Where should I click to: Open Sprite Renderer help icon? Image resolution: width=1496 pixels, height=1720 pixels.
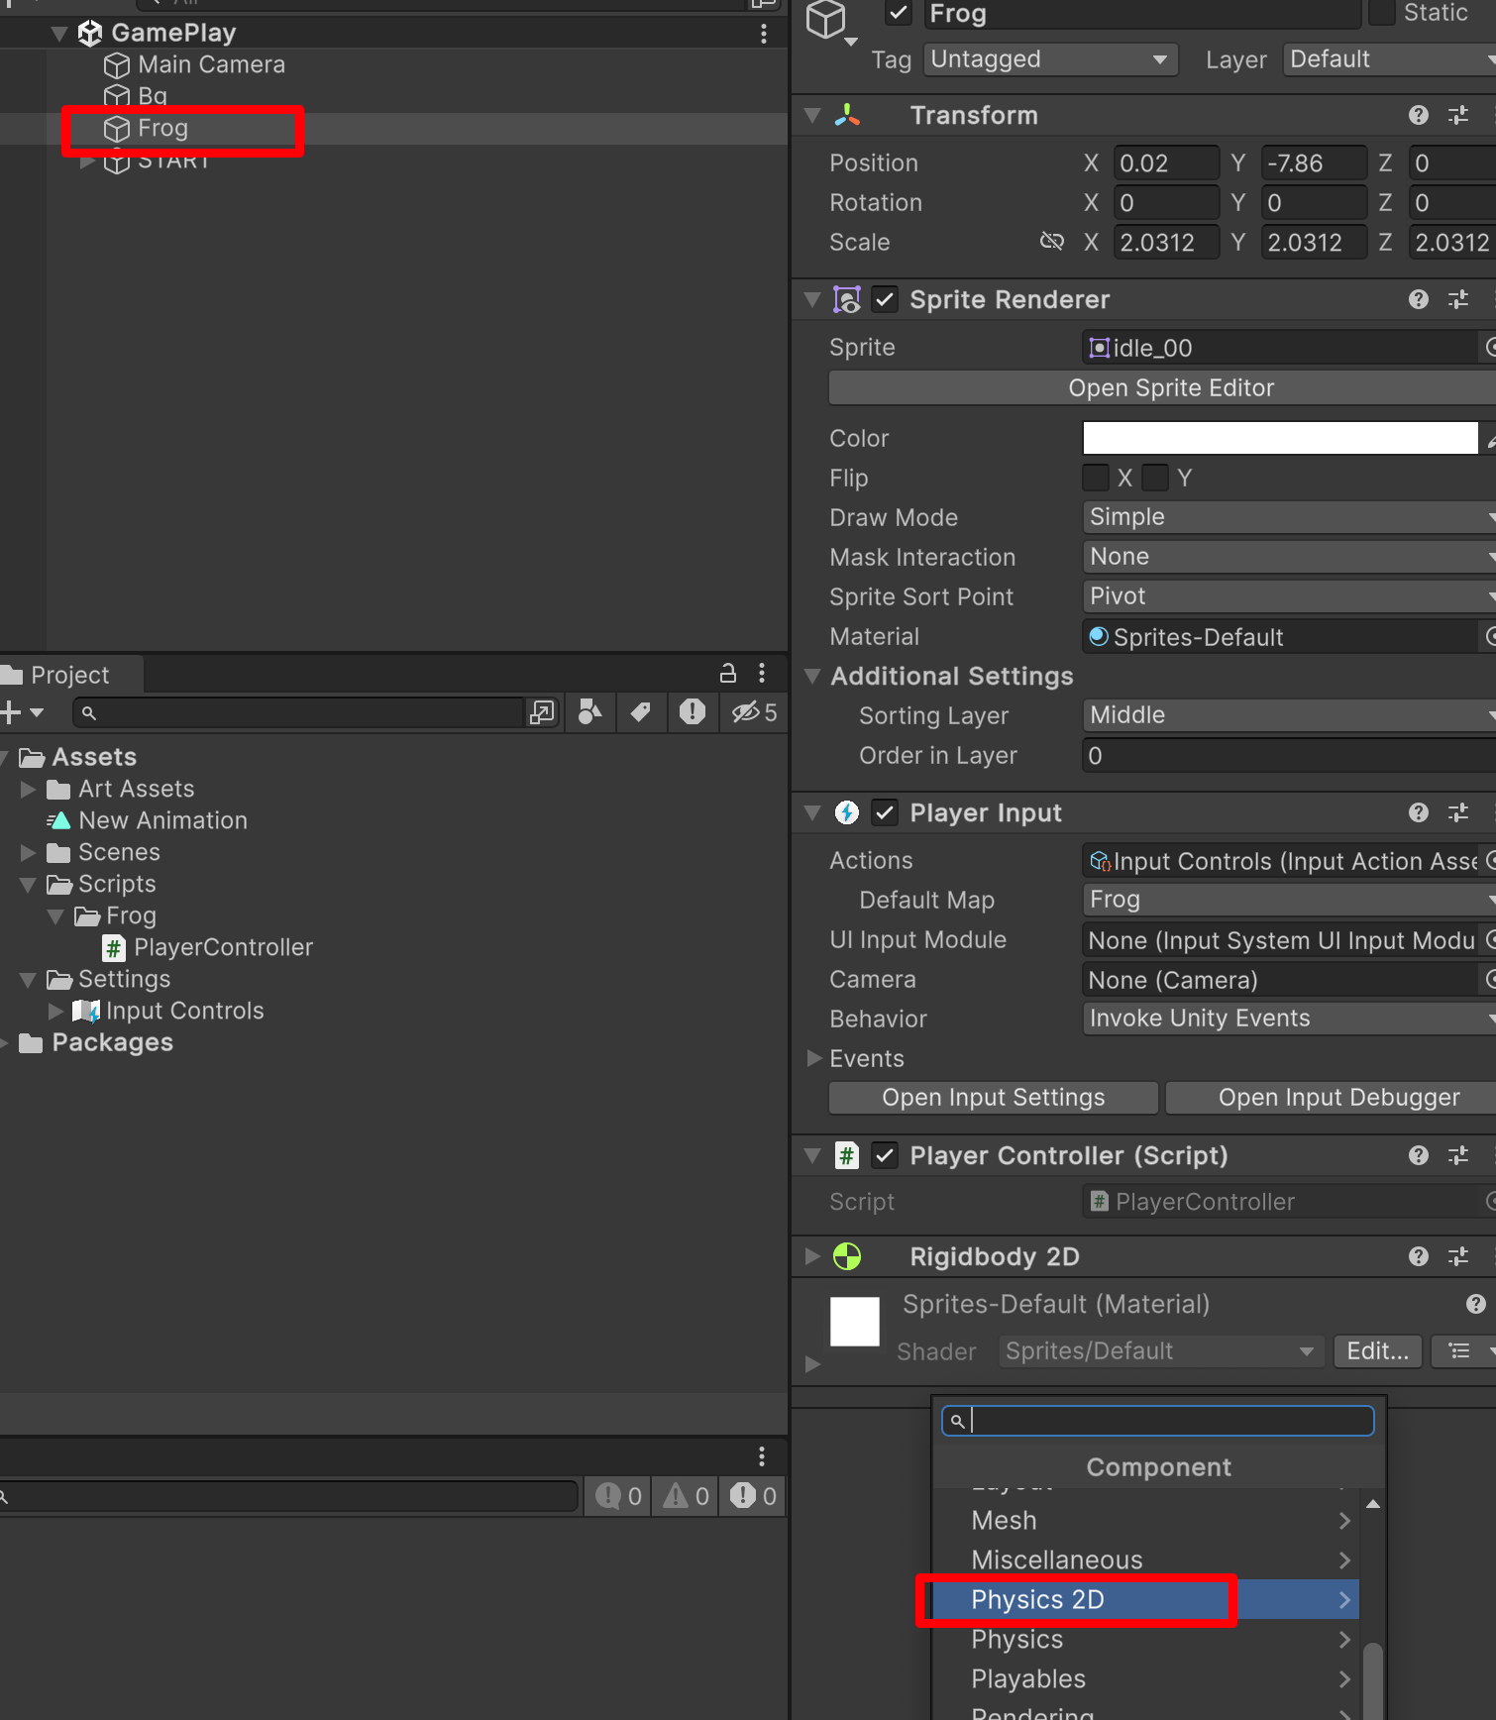[x=1419, y=299]
